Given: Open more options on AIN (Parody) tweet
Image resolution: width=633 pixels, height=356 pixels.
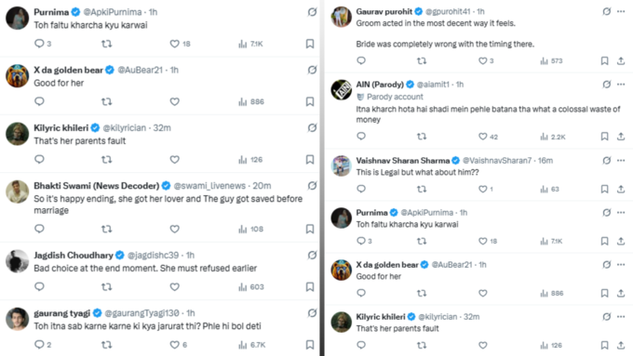Looking at the screenshot, I should [x=621, y=85].
